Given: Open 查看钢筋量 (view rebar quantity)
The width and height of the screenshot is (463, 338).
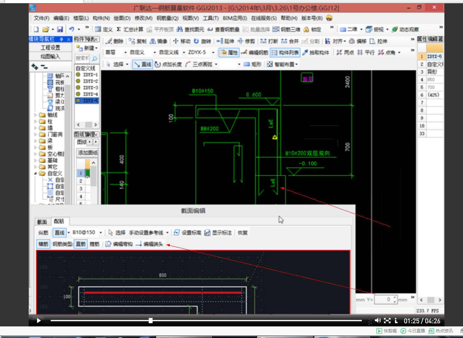Looking at the screenshot, I should point(223,29).
